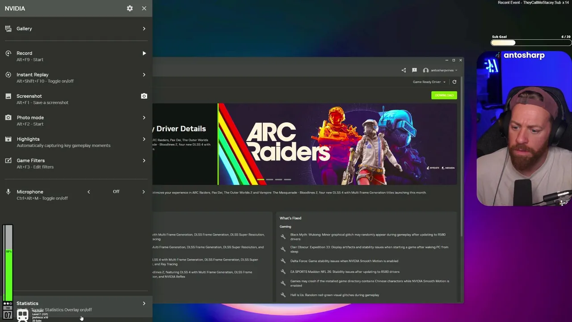Click the Photo mode camera icon

8,118
